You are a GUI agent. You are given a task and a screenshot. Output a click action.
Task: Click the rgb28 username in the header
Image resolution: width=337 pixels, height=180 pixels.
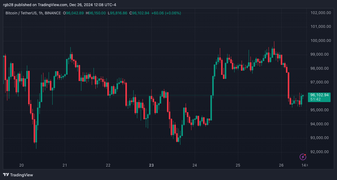pyautogui.click(x=8, y=5)
